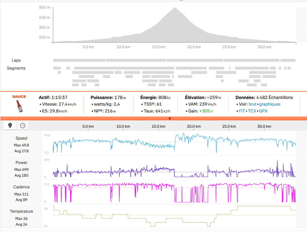Click the 'Max 699' power stat

21,170
